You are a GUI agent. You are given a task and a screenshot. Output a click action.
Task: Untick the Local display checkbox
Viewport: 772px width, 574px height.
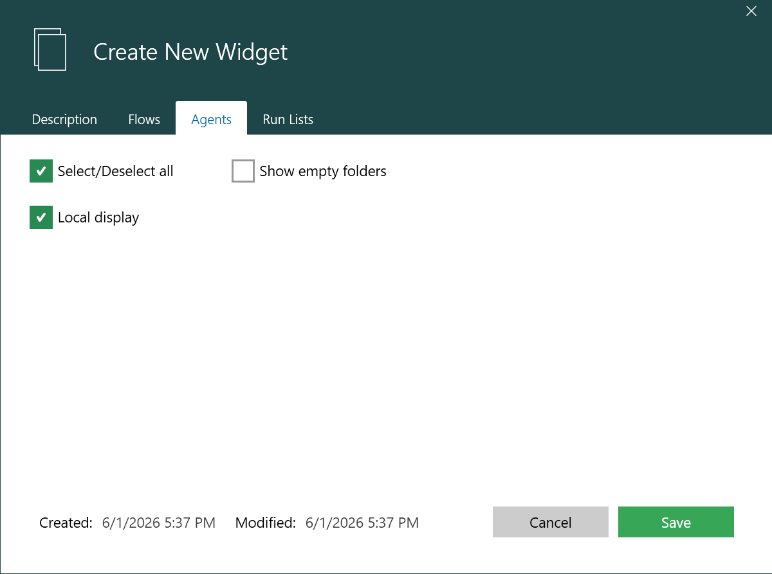(41, 217)
